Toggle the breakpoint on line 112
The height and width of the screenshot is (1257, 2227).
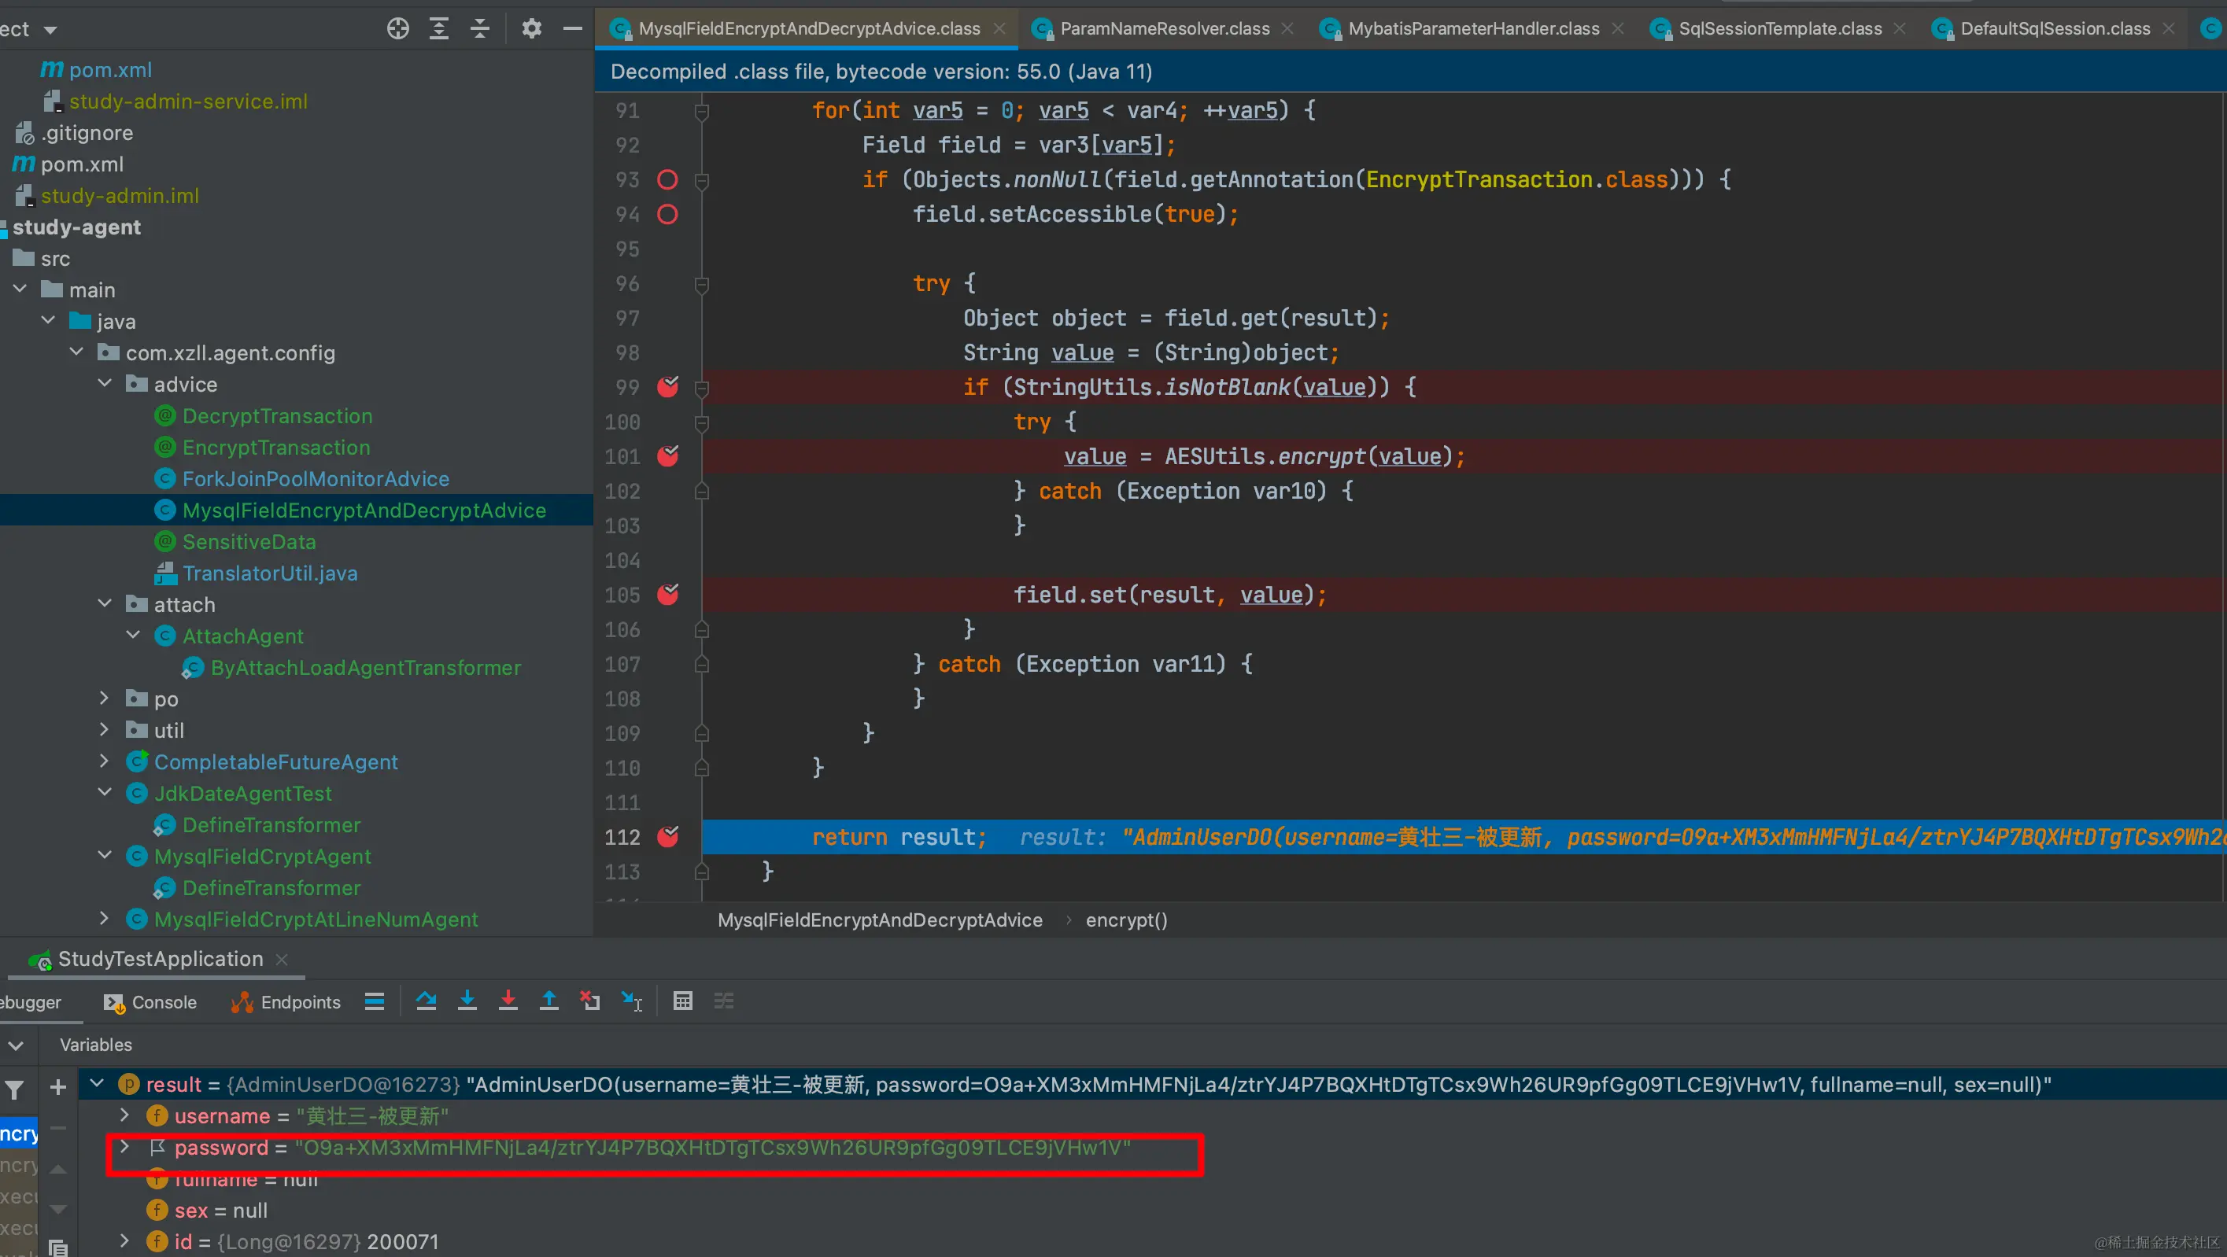point(667,836)
